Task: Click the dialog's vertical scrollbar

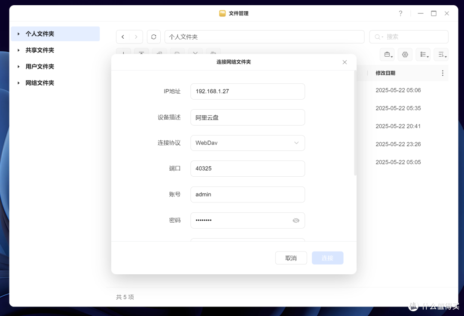Action: pos(355,123)
